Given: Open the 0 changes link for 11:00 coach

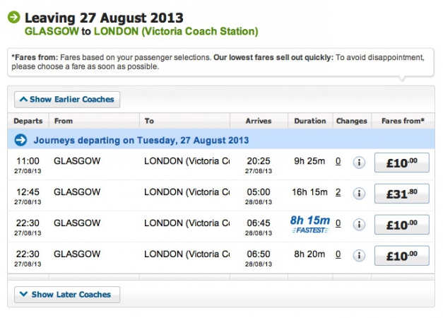Looking at the screenshot, I should coord(338,161).
